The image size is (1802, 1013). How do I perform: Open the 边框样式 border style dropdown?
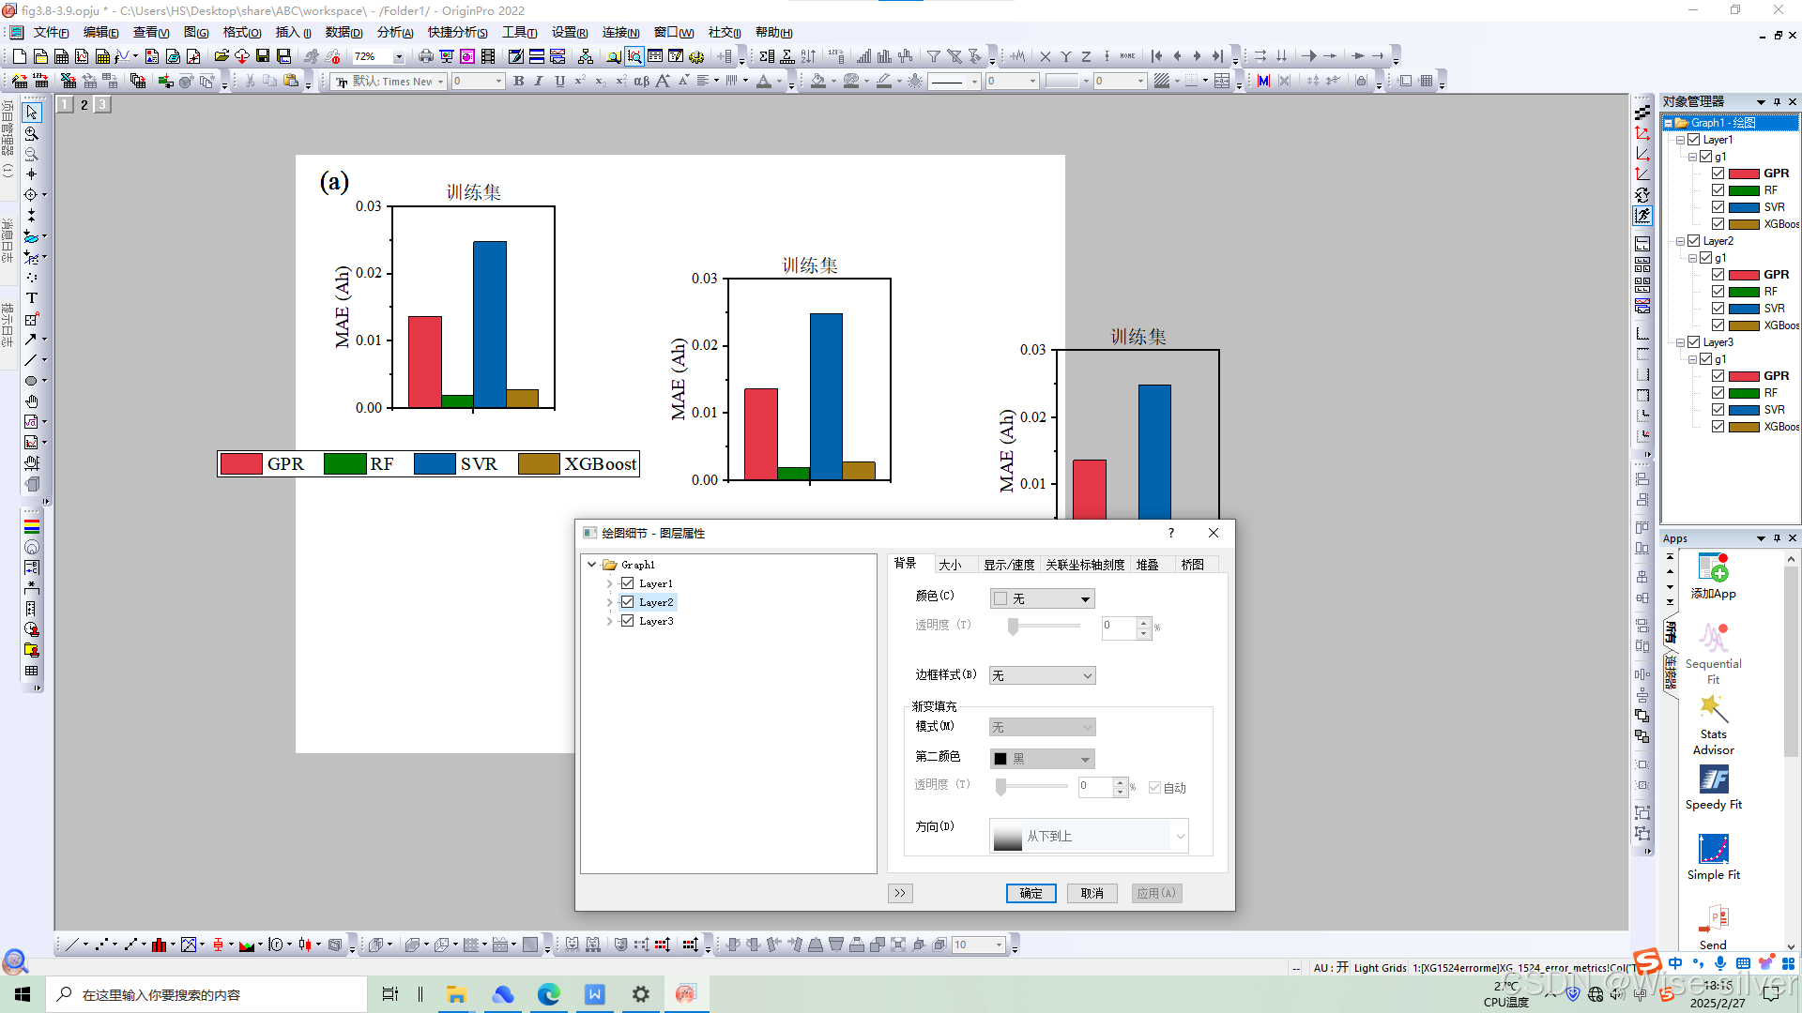[1042, 675]
